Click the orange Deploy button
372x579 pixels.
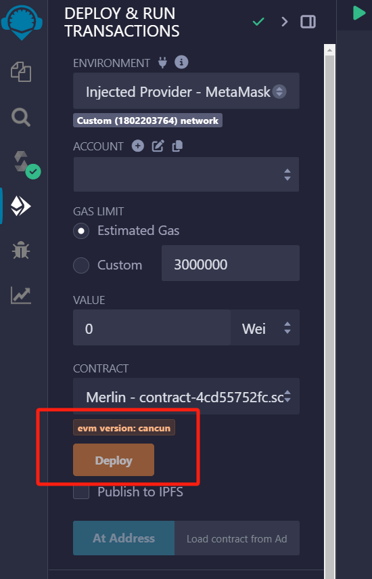114,460
